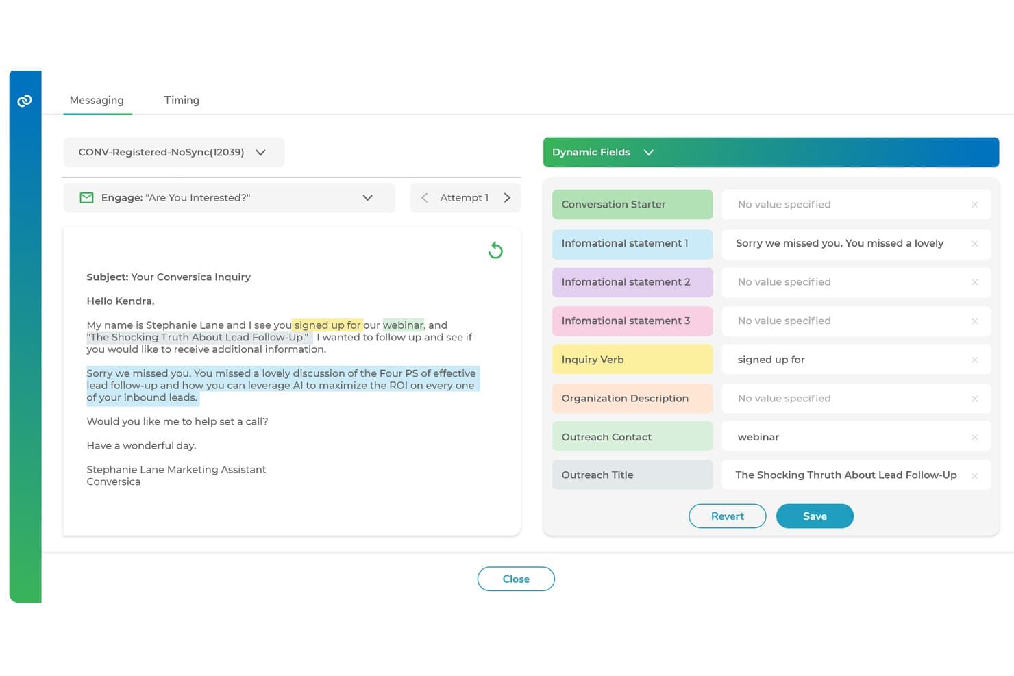Clear the Organization Description value
This screenshot has height=676, width=1014.
pyautogui.click(x=974, y=399)
